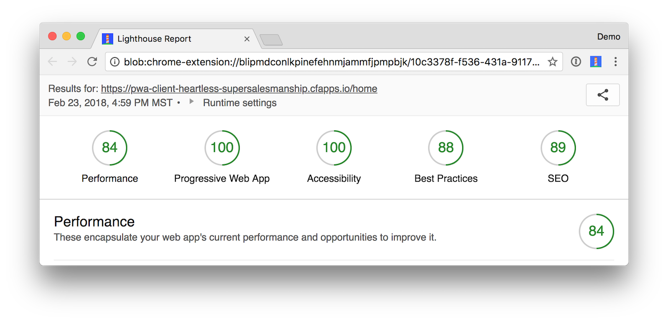Reload the Lighthouse report page
The image size is (668, 322).
pos(92,62)
